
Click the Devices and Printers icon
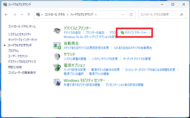click(x=57, y=31)
